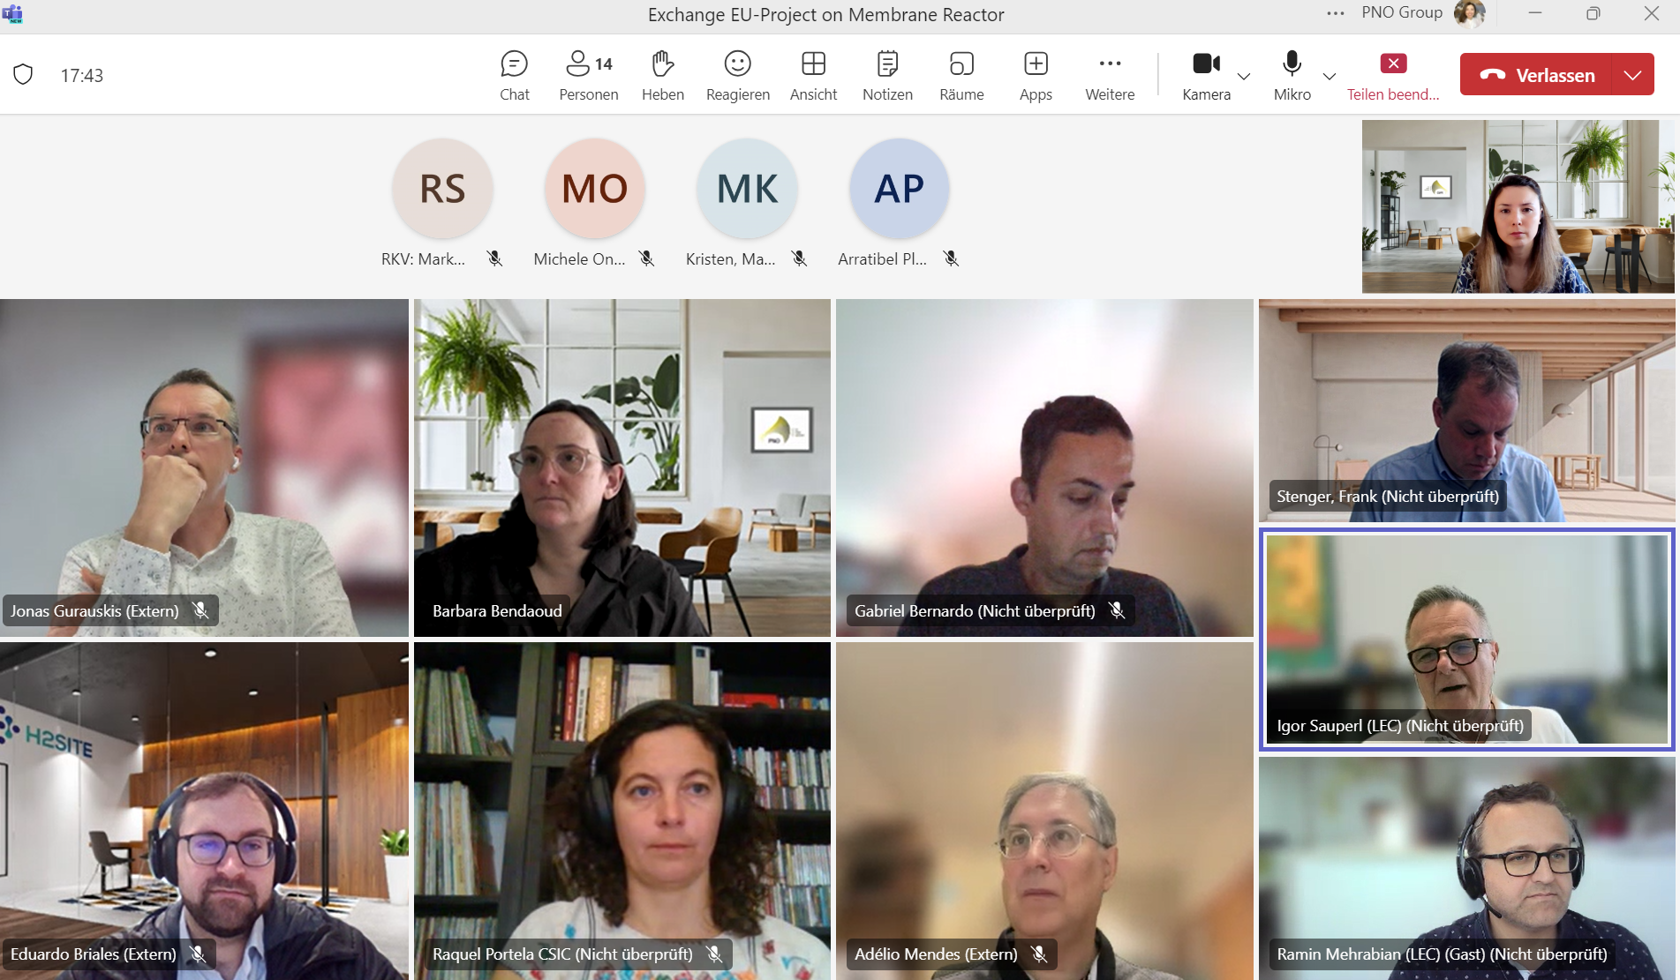The width and height of the screenshot is (1680, 980).
Task: Click the 17:43 meeting timer
Action: point(82,76)
